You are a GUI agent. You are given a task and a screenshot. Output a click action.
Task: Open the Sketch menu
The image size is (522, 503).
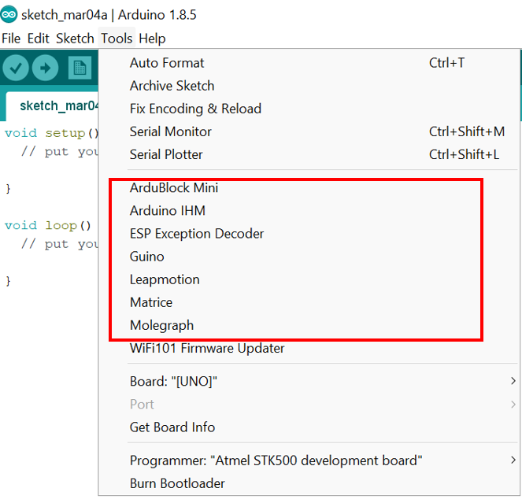pos(75,38)
